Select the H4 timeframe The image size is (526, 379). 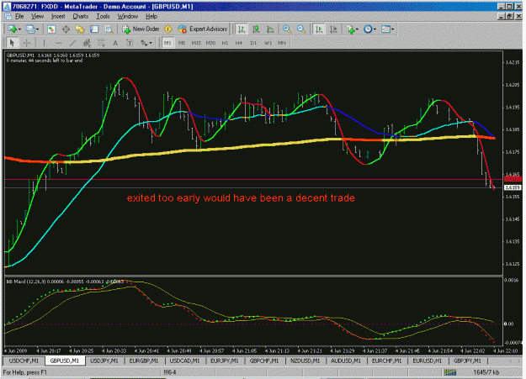(x=239, y=43)
